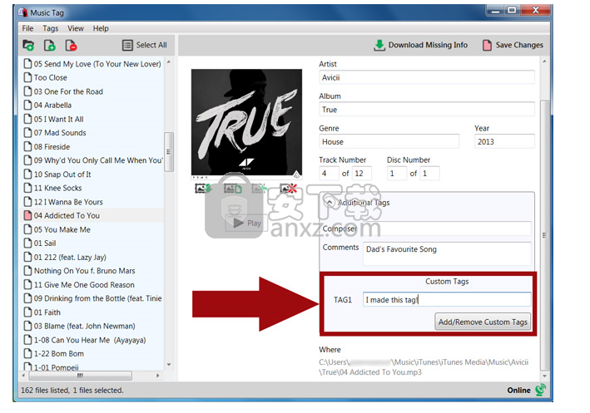The image size is (590, 413).
Task: Click the file list scroll down arrow
Action: [169, 365]
